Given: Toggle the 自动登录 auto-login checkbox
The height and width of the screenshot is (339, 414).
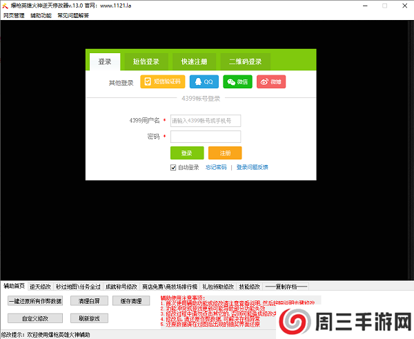Looking at the screenshot, I should pyautogui.click(x=174, y=167).
